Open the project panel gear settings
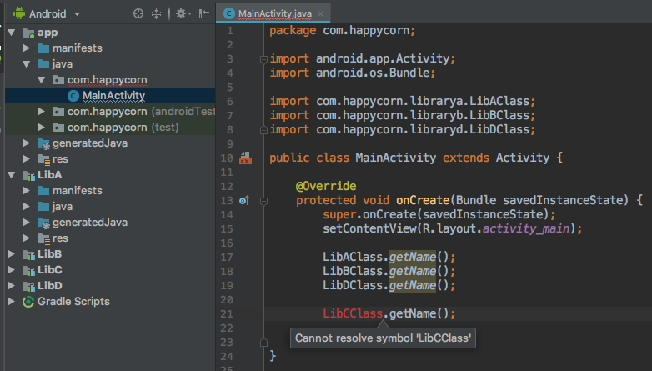 181,14
